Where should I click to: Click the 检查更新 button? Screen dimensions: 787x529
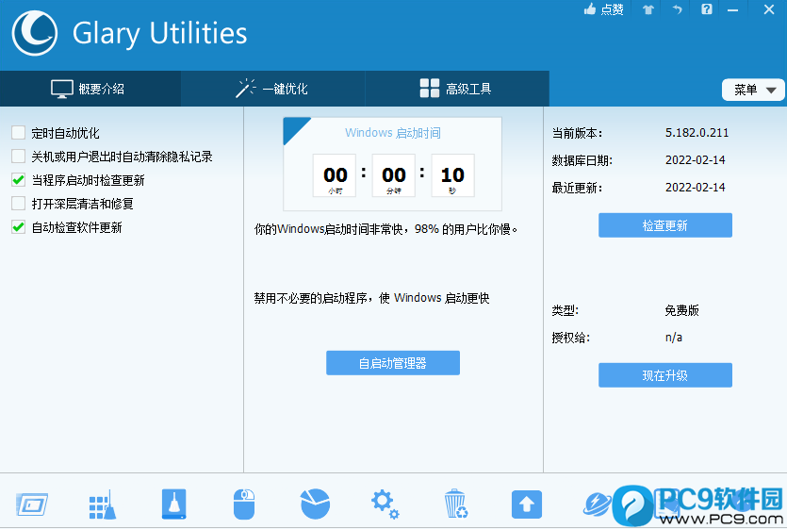[665, 225]
